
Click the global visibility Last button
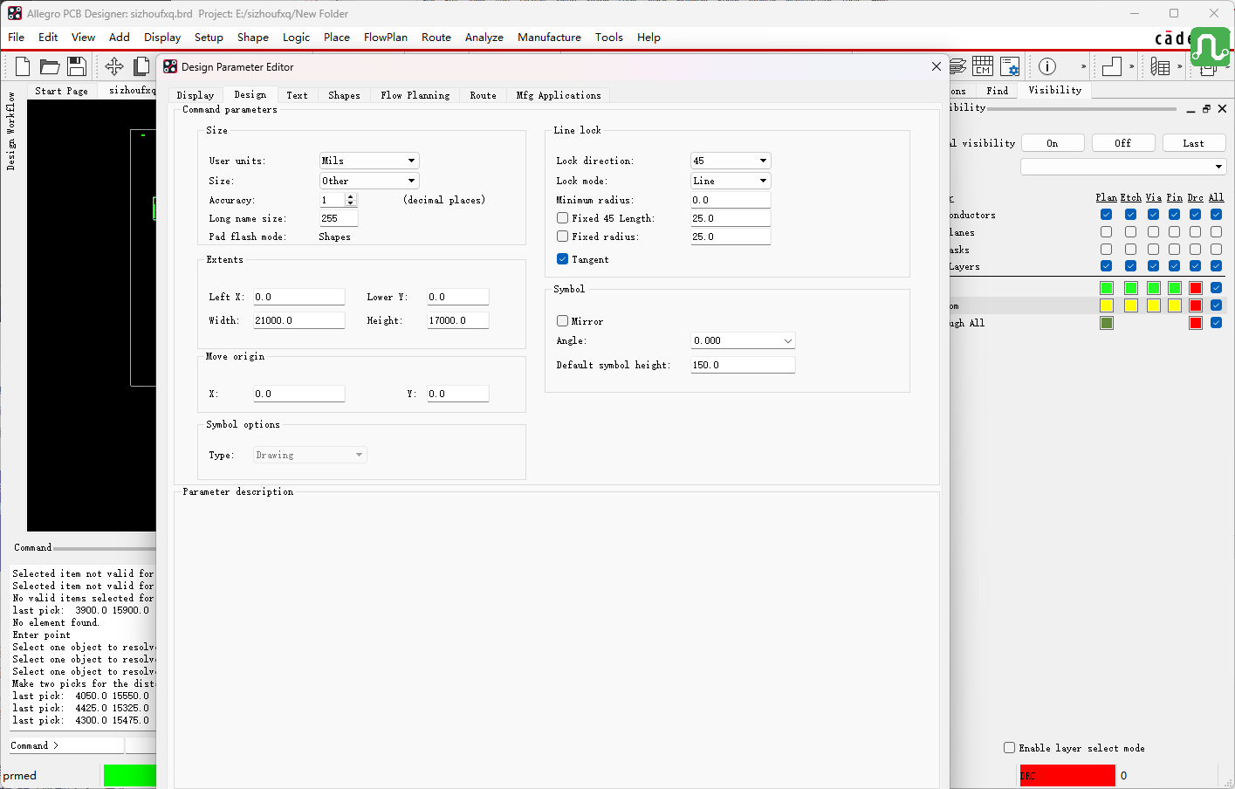click(x=1194, y=143)
